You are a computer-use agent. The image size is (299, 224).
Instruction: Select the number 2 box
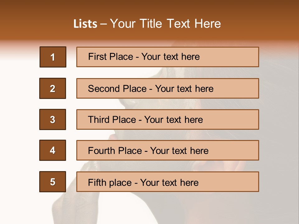(x=53, y=88)
